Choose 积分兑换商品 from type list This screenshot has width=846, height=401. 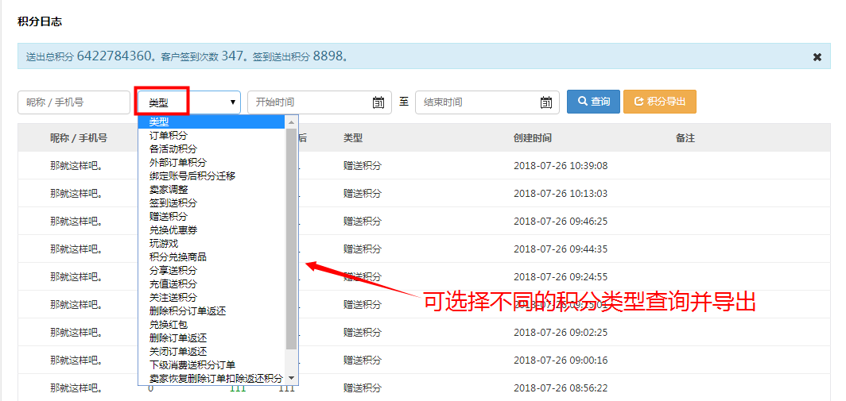point(178,257)
